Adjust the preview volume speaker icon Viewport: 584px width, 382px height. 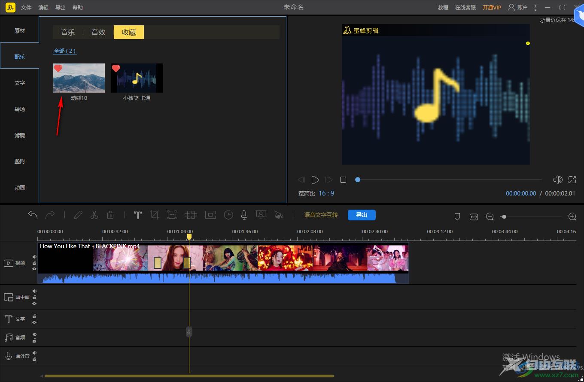[x=558, y=180]
